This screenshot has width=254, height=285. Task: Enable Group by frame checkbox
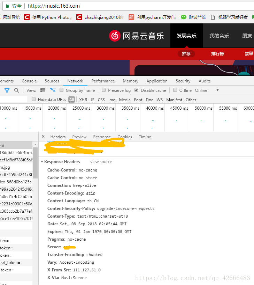(x=61, y=90)
